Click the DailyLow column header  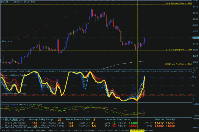159,120
